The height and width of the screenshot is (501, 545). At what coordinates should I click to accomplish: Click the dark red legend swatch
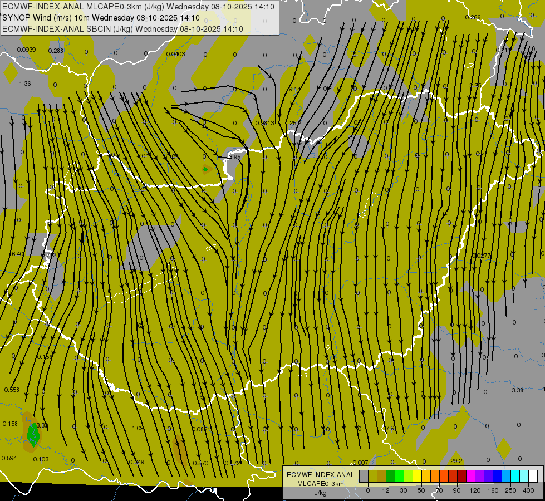point(461,476)
